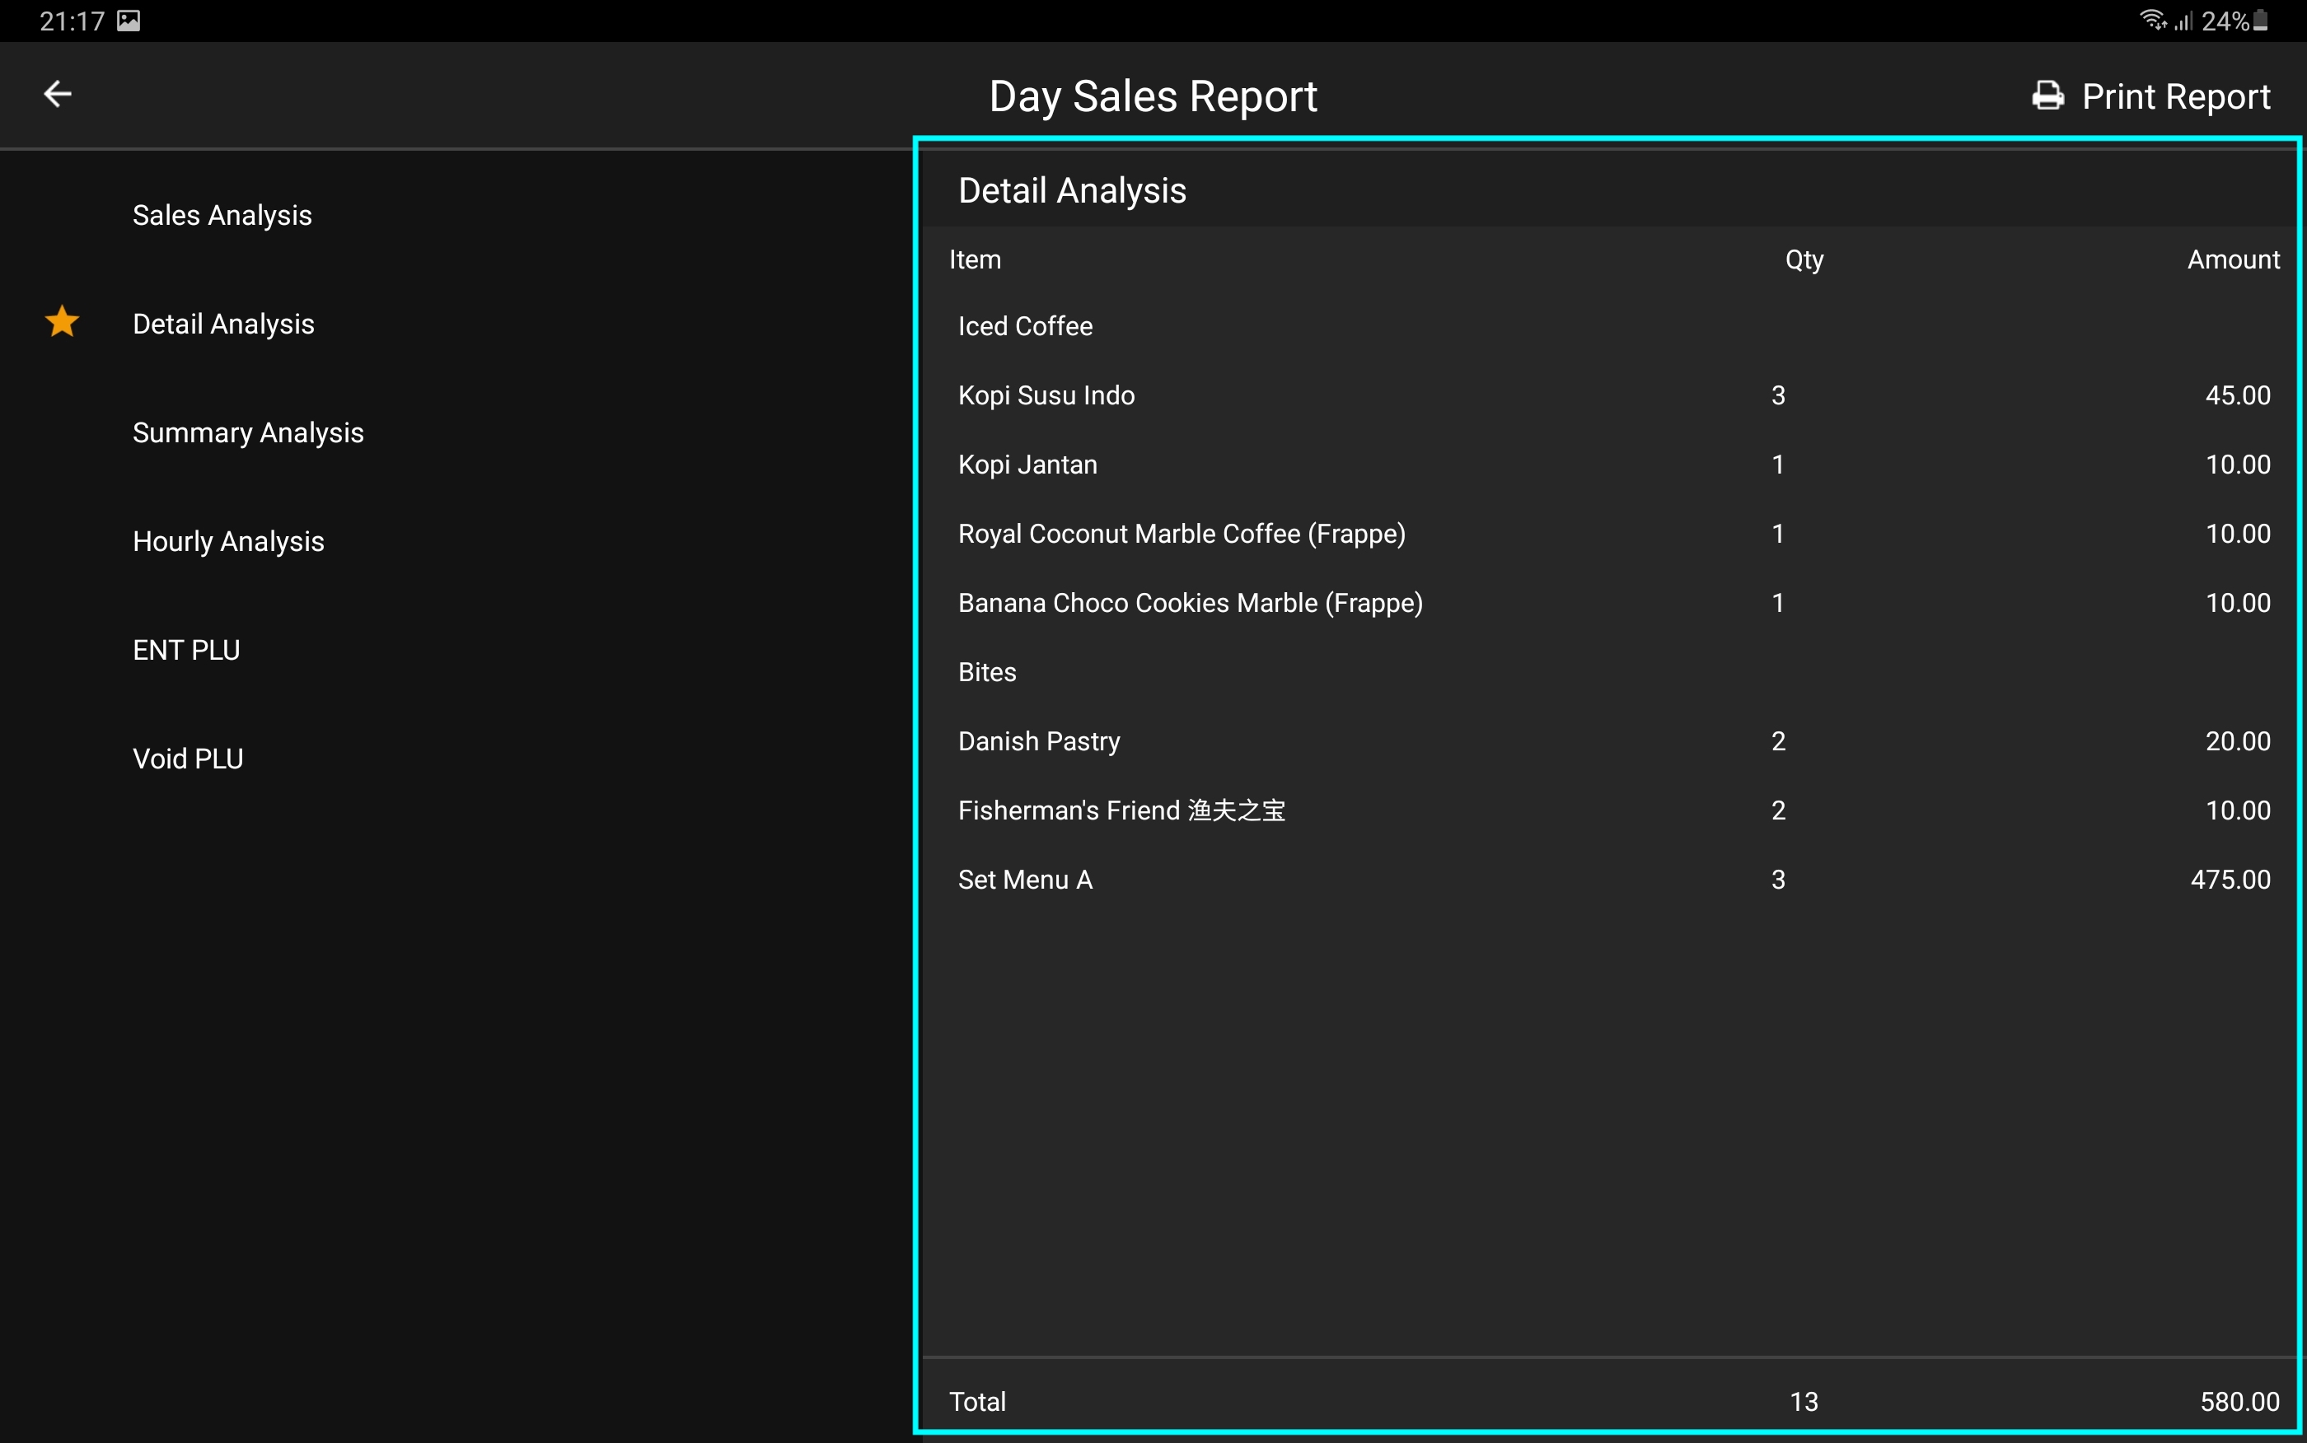Screen dimensions: 2307x1443
Task: Tap the battery icon
Action: coord(2260,21)
